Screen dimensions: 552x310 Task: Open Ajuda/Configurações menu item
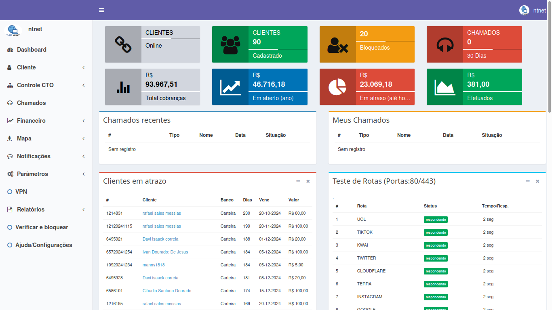tap(46, 245)
